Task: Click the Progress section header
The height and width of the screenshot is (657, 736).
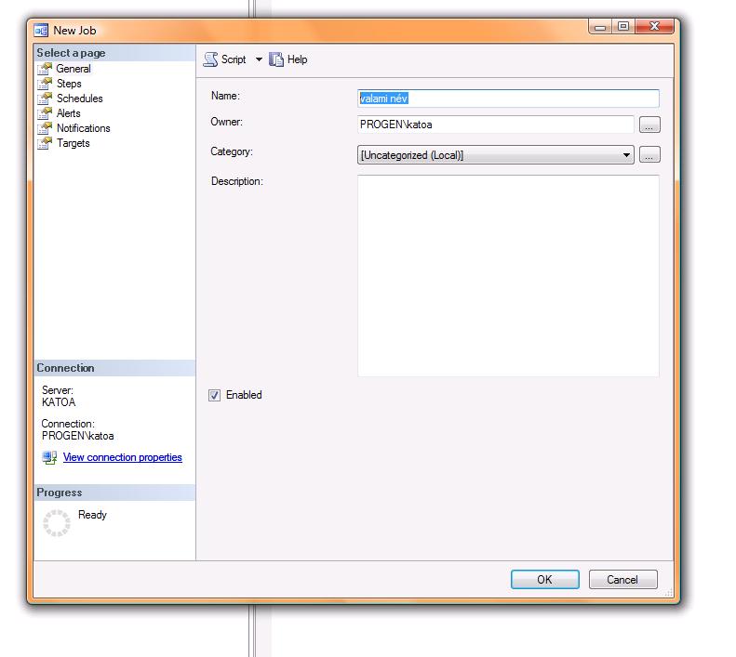Action: tap(114, 493)
